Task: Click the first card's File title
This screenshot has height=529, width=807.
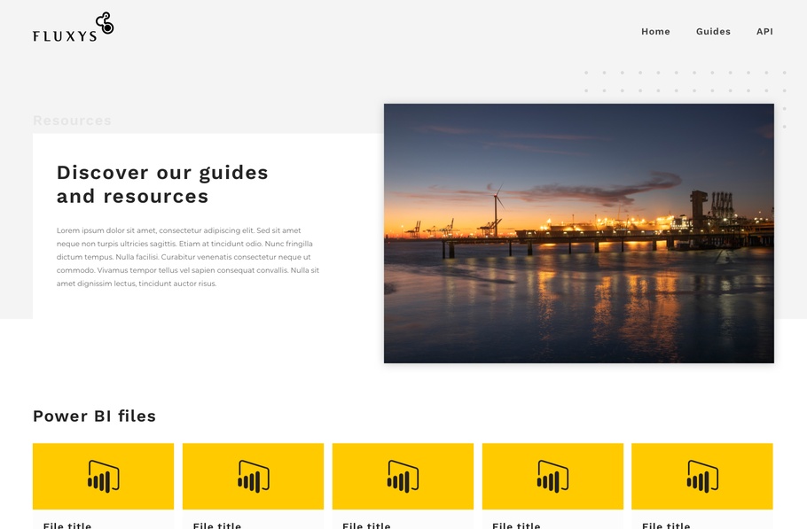Action: coord(67,525)
